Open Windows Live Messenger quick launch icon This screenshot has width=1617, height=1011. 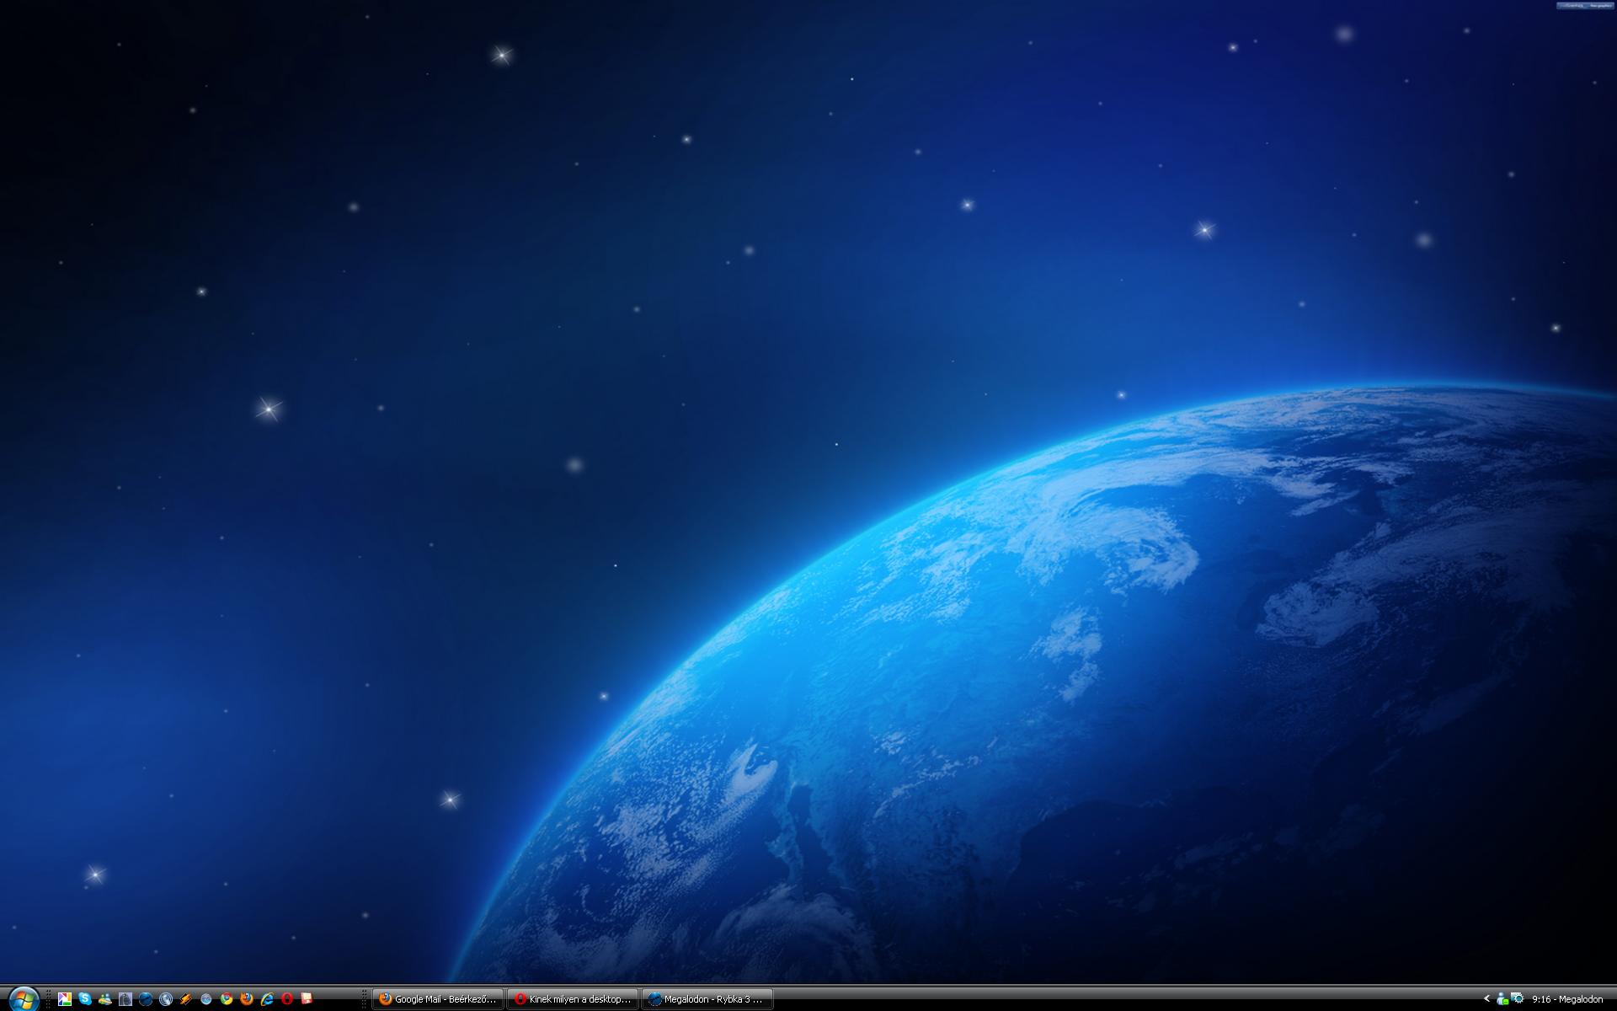[x=105, y=999]
